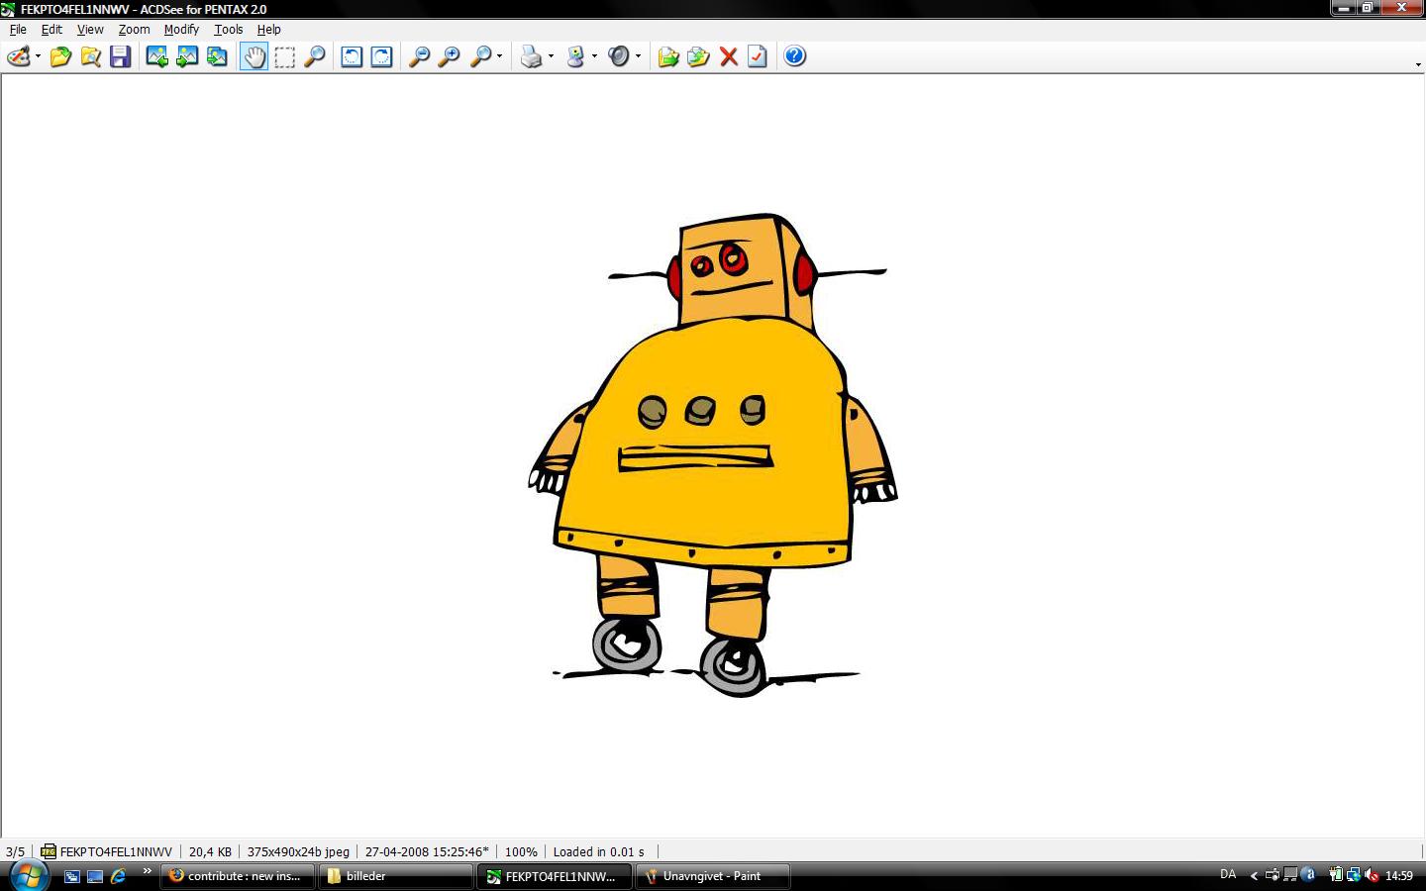Switch to billeder folder taskbar button
The width and height of the screenshot is (1426, 891).
point(396,876)
